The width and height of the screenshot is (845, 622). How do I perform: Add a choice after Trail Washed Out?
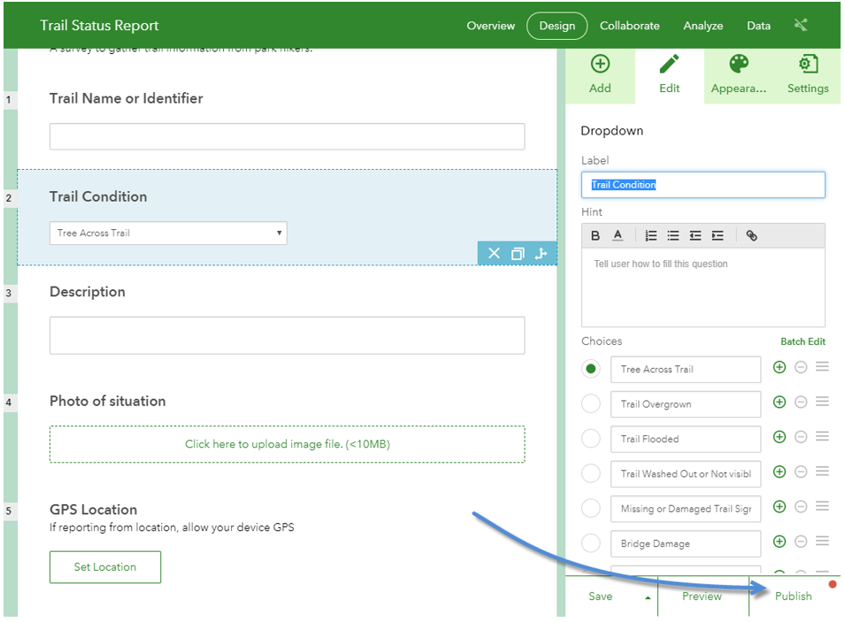pos(780,472)
